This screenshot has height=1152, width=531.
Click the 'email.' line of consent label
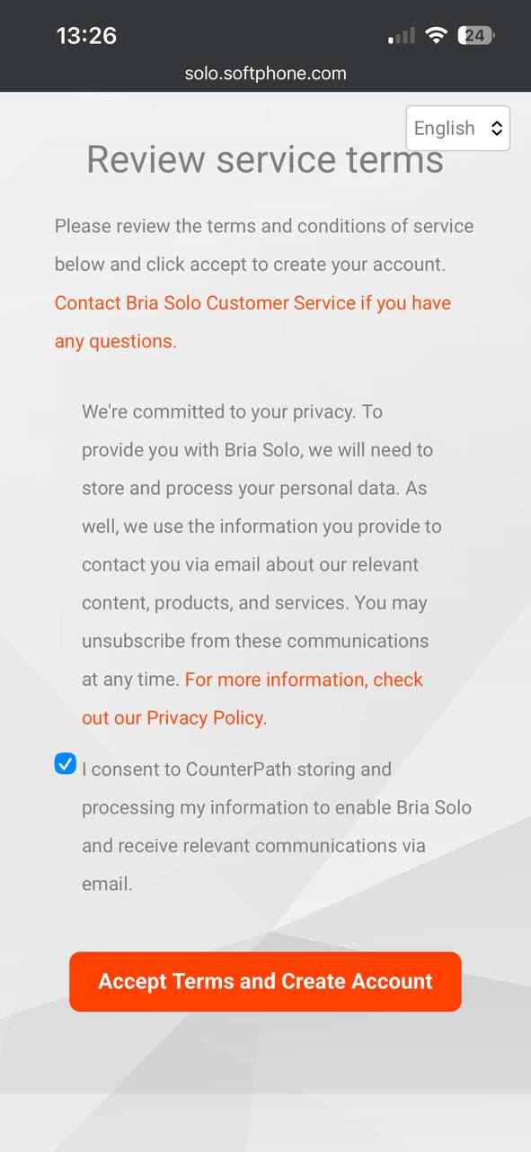(107, 884)
